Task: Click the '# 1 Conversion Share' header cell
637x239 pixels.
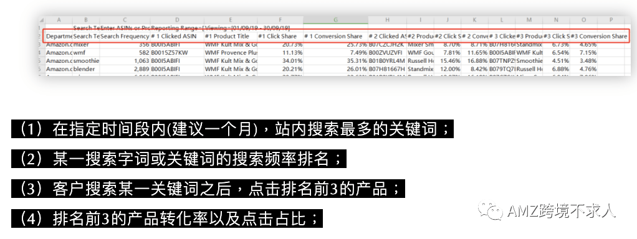Action: click(x=335, y=36)
